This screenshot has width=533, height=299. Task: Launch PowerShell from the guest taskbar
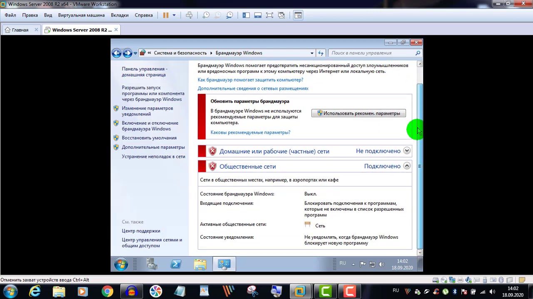click(176, 264)
